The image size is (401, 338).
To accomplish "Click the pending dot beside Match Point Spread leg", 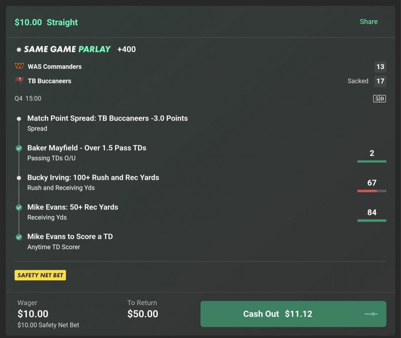I will [19, 119].
